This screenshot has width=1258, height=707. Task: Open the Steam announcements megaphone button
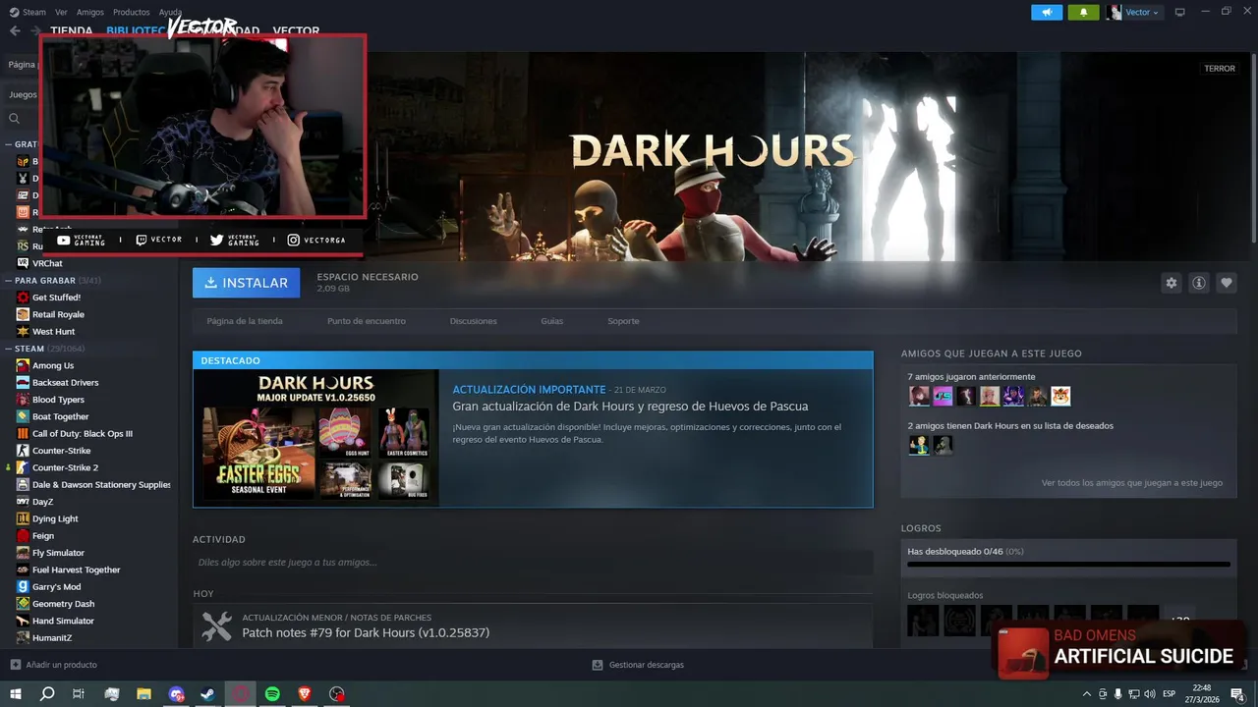point(1047,12)
